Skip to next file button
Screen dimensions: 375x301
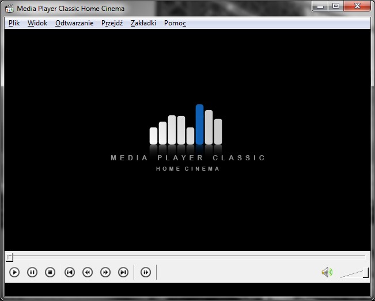tap(123, 272)
